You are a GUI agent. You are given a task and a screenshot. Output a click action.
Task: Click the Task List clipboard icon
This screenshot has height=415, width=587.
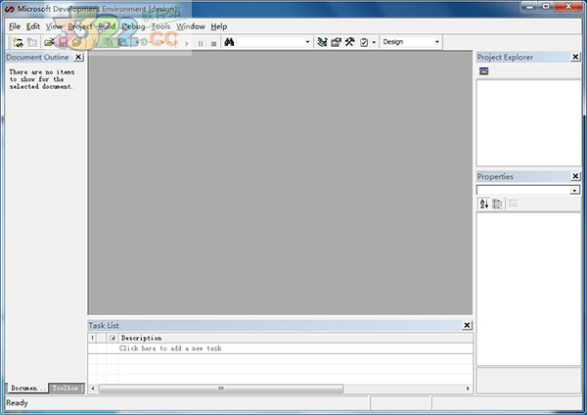click(364, 42)
